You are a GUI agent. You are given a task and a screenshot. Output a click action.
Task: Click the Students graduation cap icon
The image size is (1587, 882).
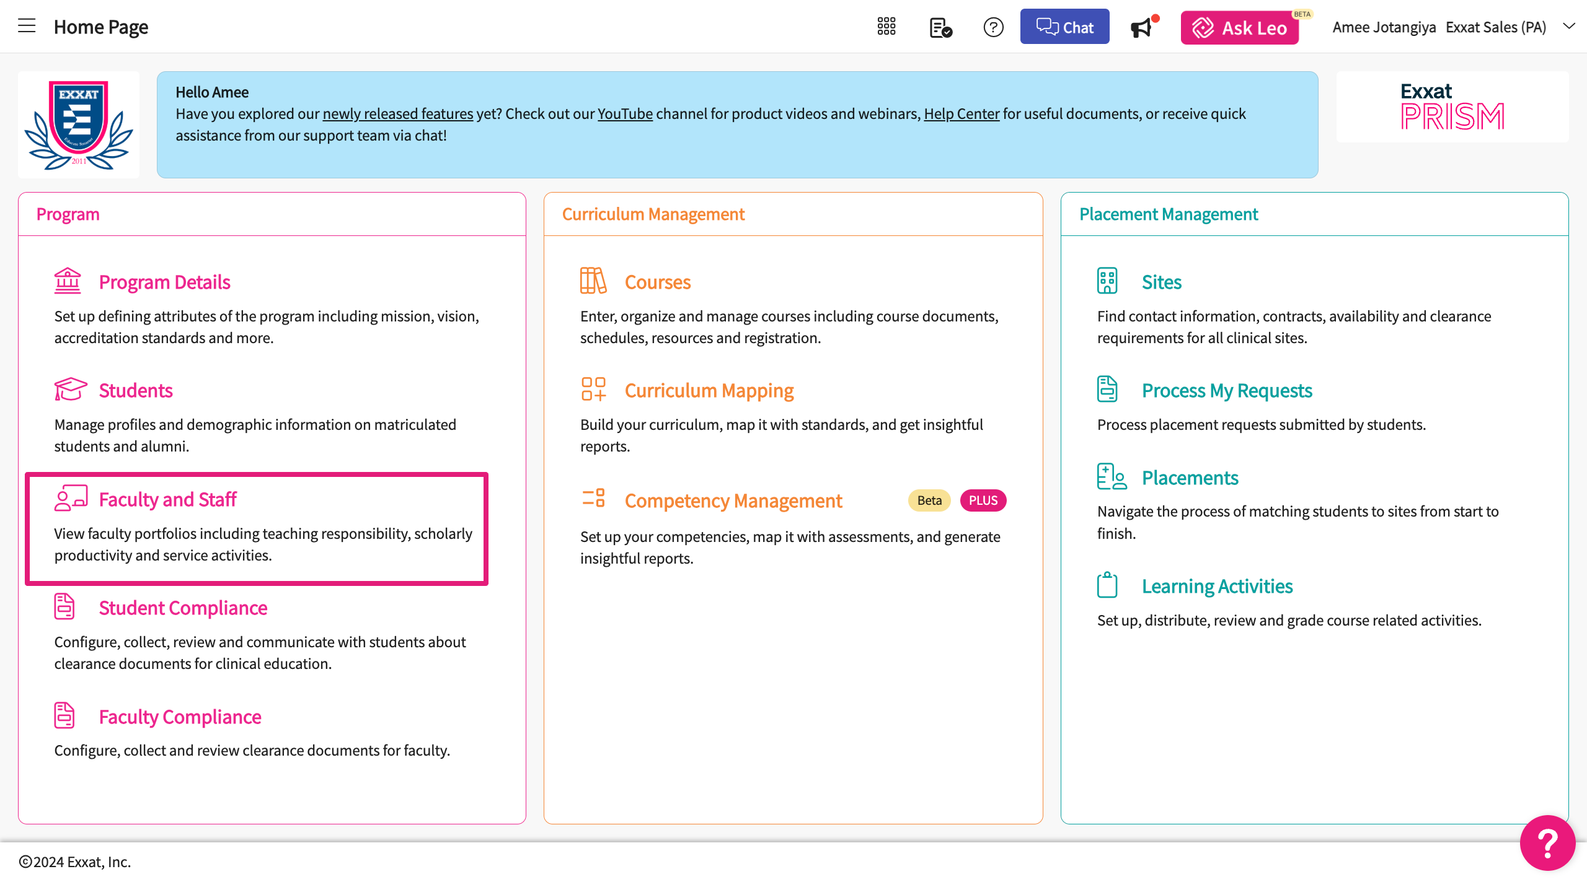70,390
